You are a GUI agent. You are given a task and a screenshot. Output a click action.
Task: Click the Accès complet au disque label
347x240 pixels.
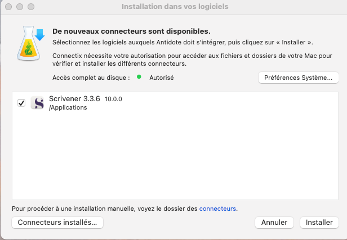[91, 78]
